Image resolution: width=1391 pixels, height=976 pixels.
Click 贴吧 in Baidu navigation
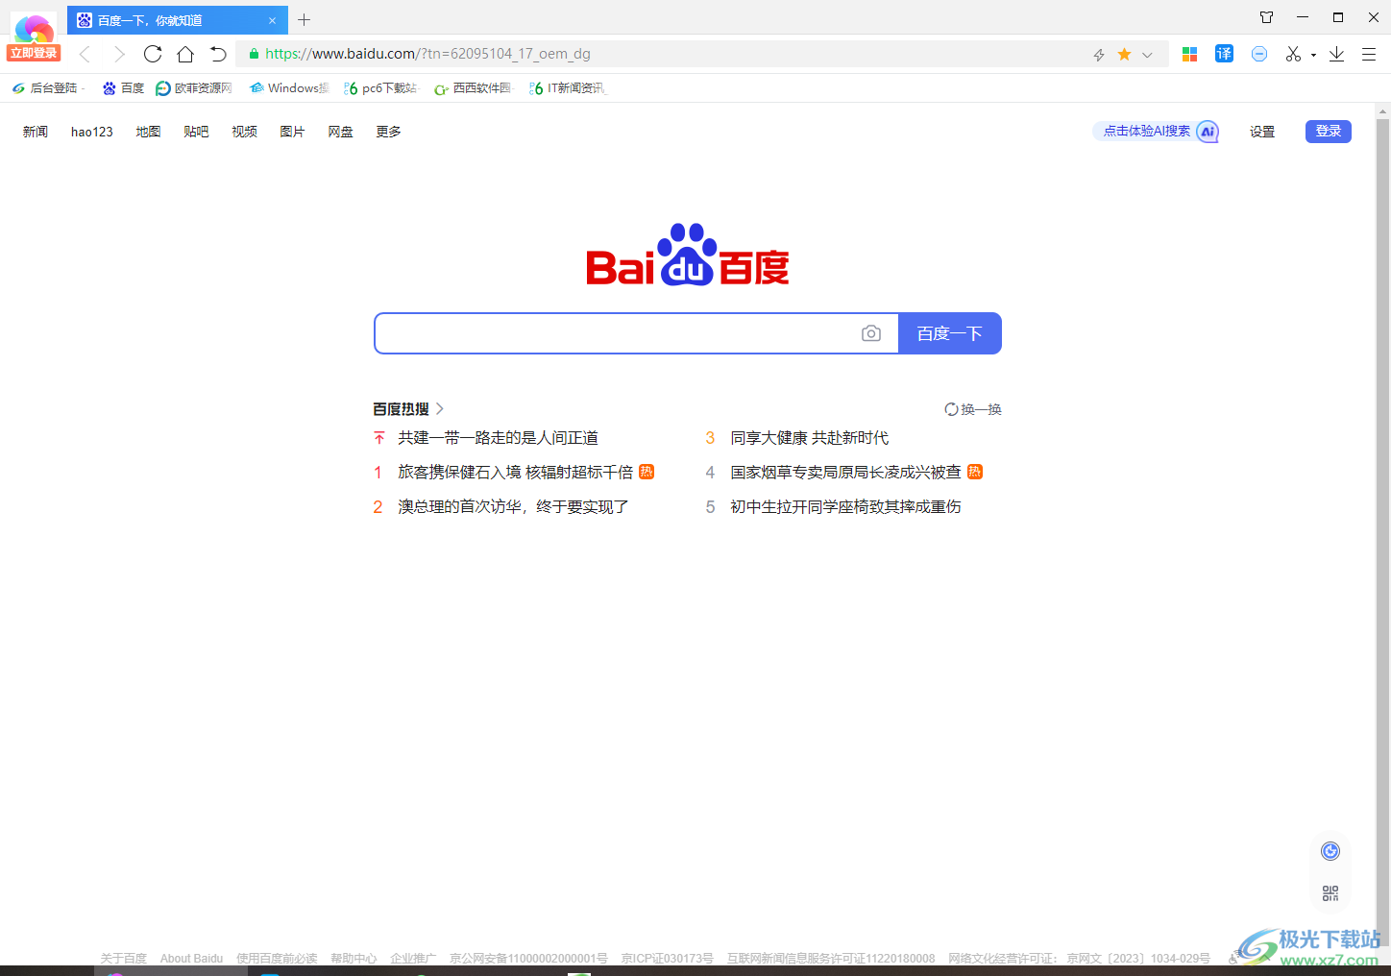click(x=196, y=132)
